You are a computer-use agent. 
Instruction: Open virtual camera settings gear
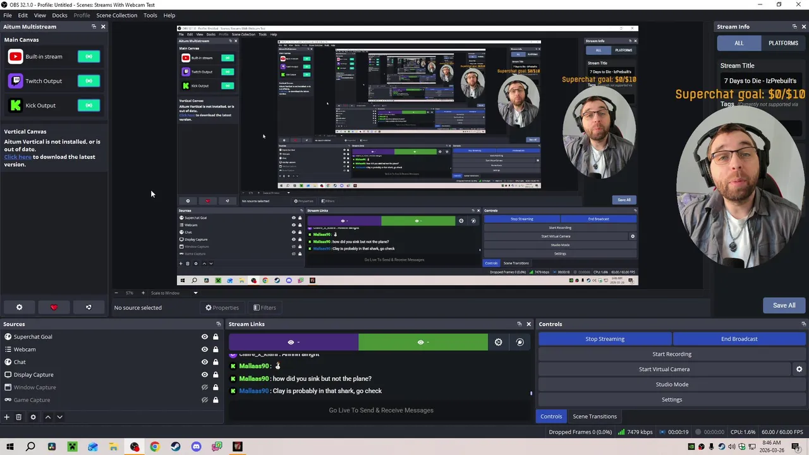pyautogui.click(x=799, y=369)
